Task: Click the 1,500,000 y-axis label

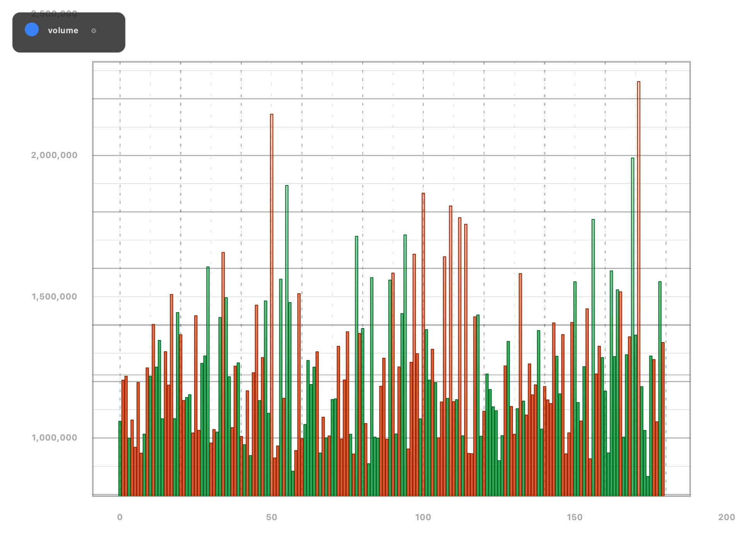Action: [54, 296]
